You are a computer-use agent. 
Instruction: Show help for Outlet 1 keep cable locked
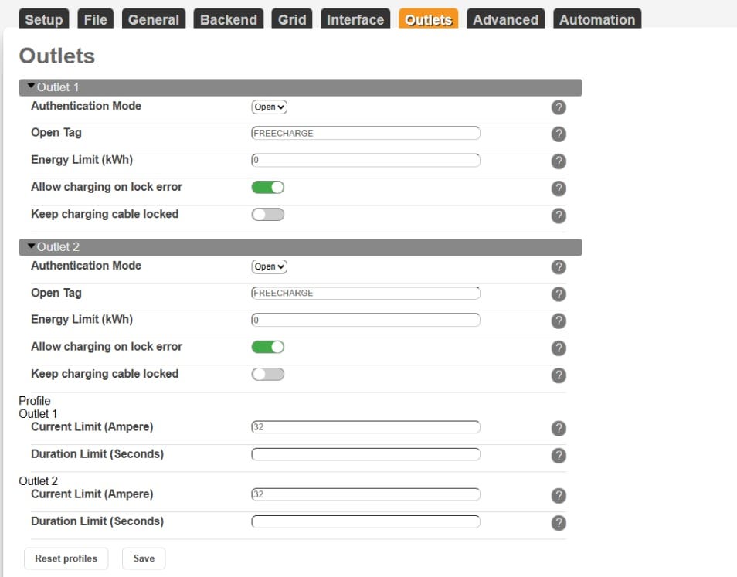point(559,216)
